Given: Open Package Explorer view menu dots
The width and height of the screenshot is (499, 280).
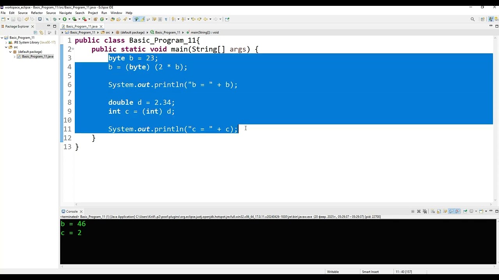Looking at the screenshot, I should click(x=55, y=33).
